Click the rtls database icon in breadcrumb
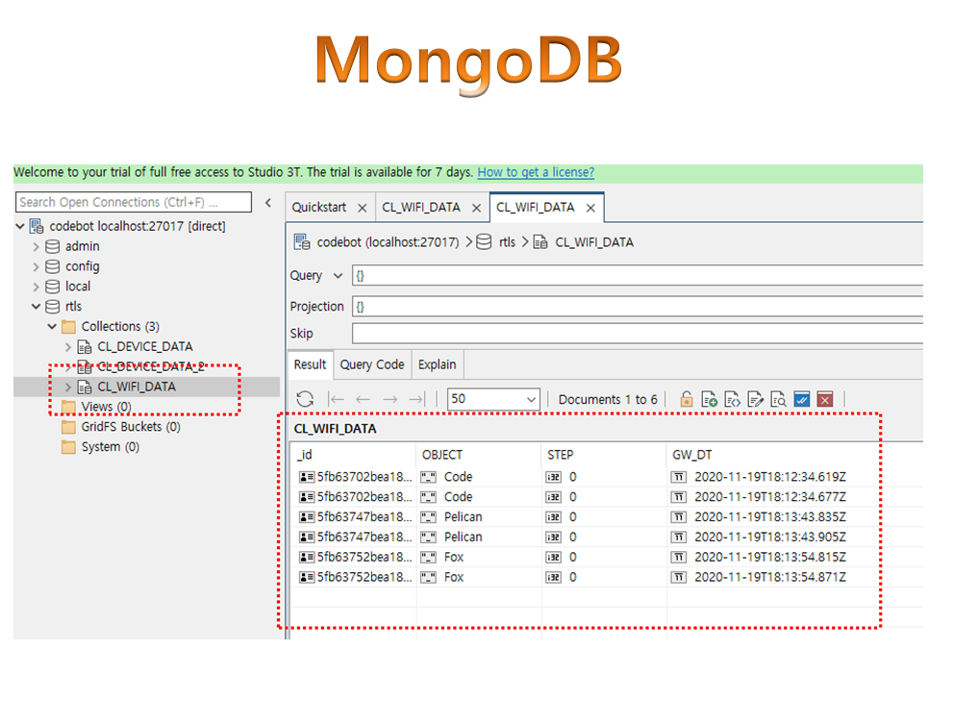 click(x=484, y=242)
